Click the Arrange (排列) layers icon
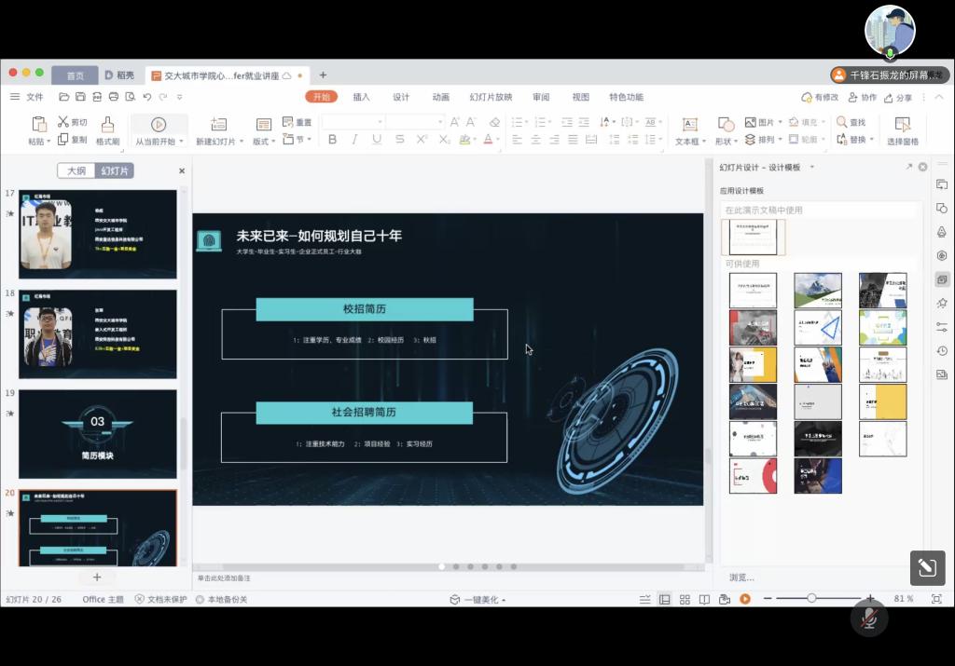955x666 pixels. (x=751, y=140)
